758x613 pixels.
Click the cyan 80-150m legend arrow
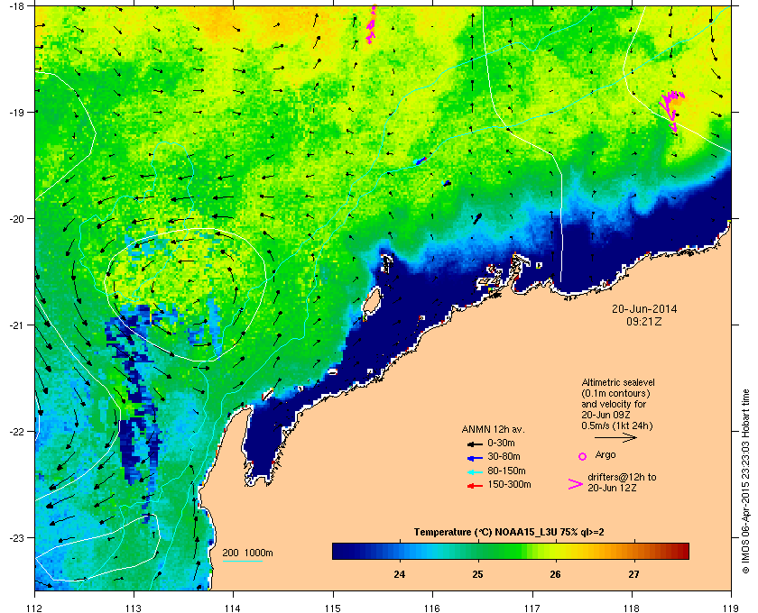[475, 471]
